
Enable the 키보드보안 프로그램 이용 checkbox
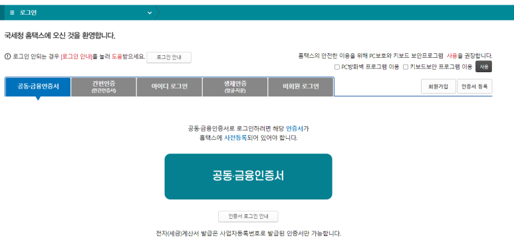tap(406, 67)
